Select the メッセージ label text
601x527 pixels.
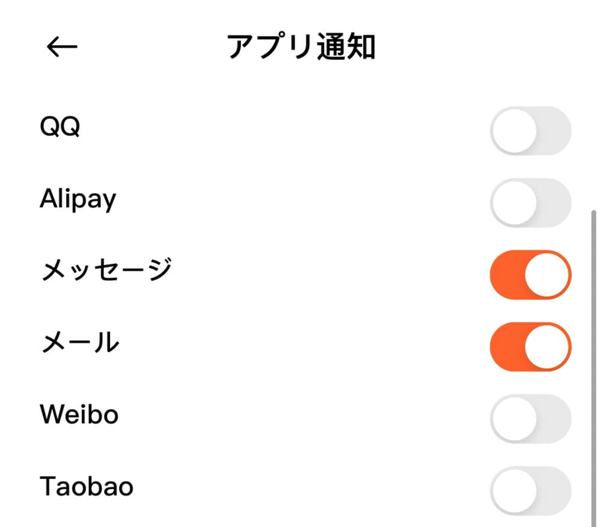pos(106,271)
